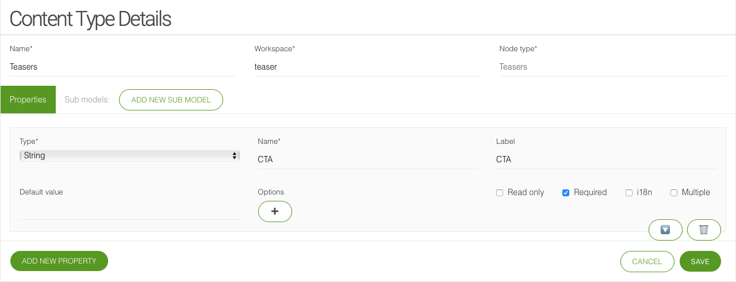Click the content type Name field containing Teasers
Viewport: 736px width, 282px height.
122,67
